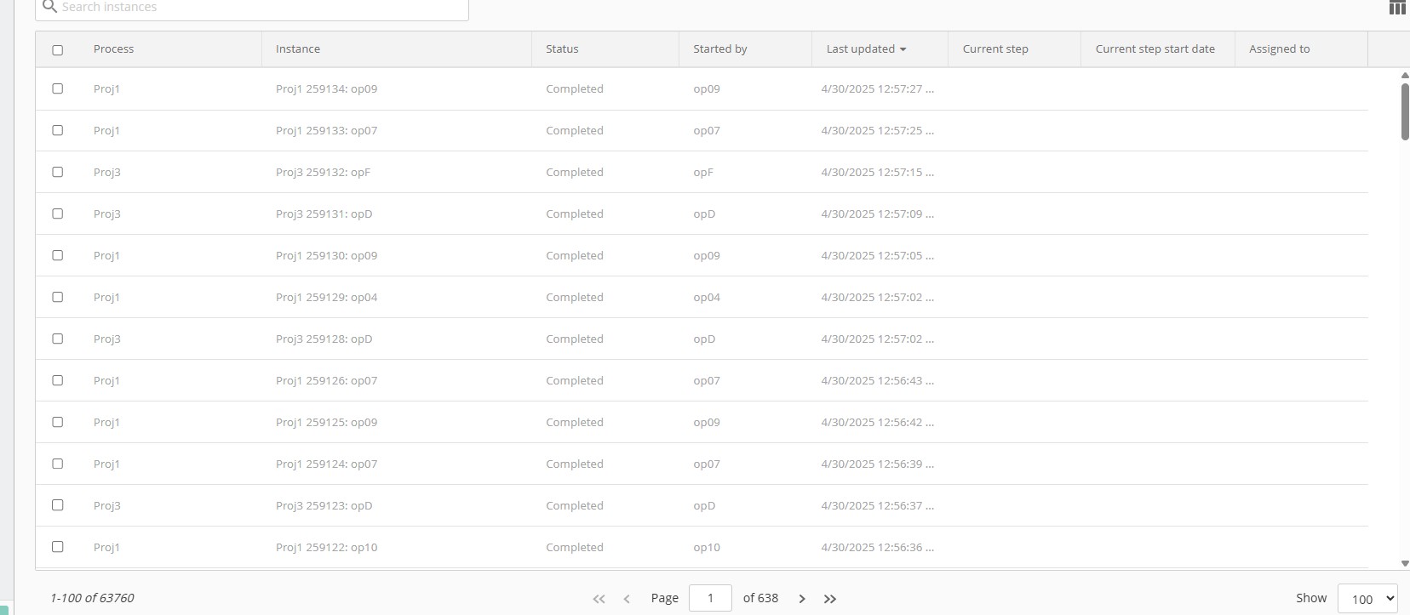Open instance Proj3 259132: opF

click(x=323, y=172)
